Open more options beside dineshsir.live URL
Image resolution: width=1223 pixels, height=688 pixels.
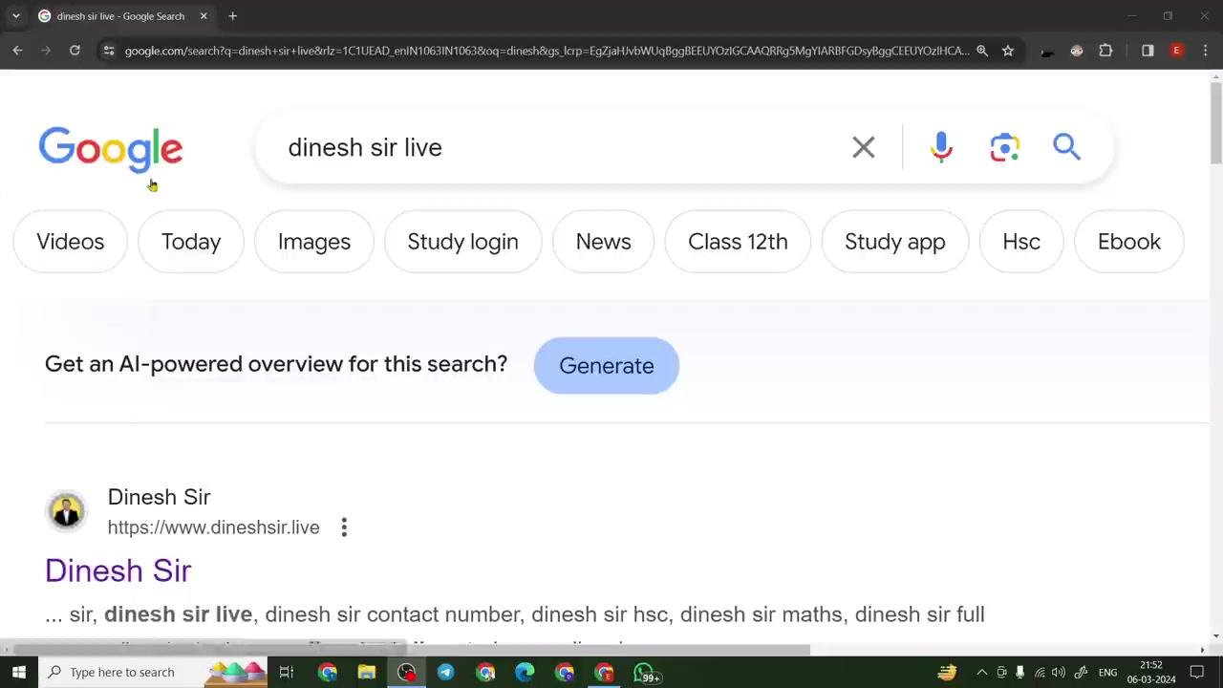pyautogui.click(x=344, y=527)
